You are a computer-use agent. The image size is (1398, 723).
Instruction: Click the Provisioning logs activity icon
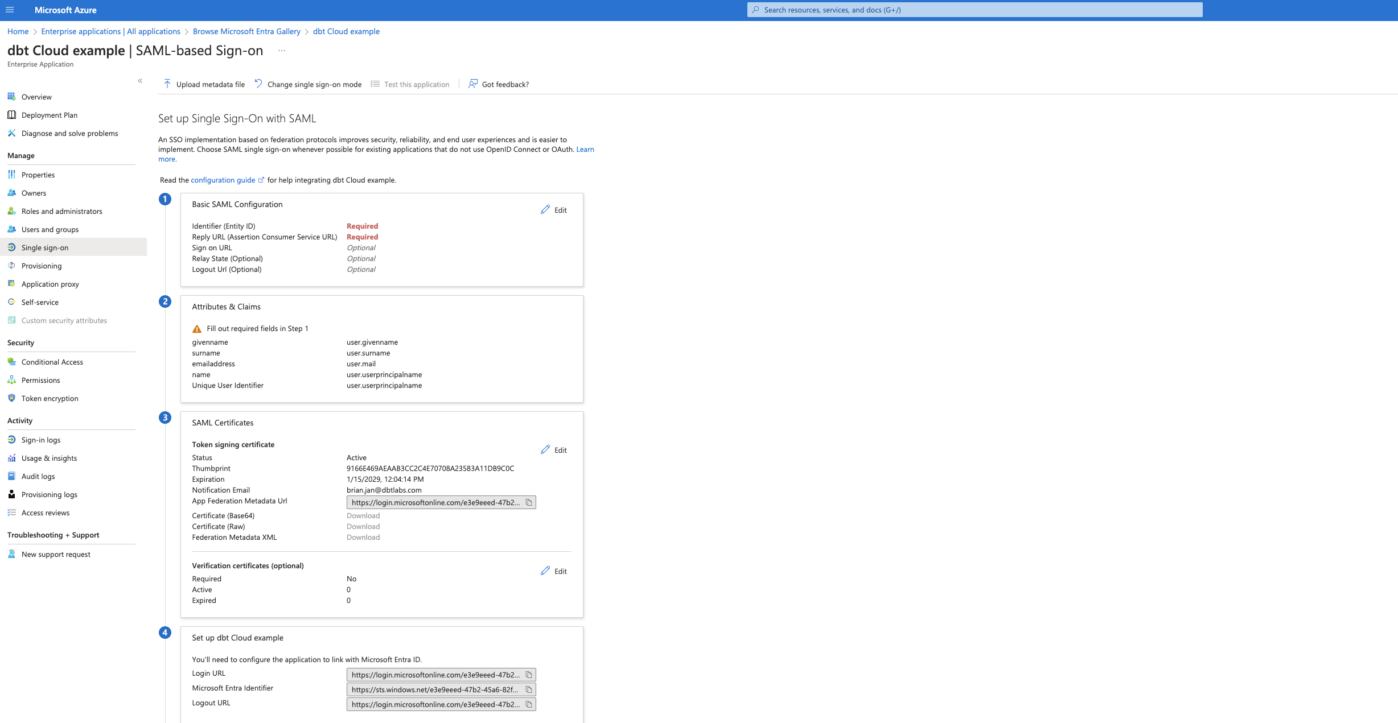click(x=12, y=494)
